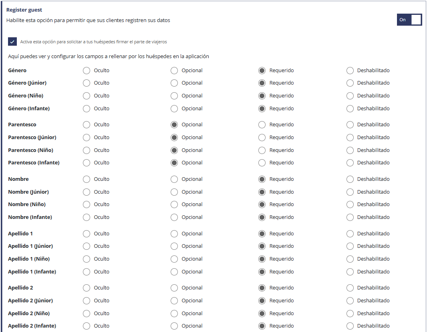Choose Deshabilitado for Parentesco (Niño)
The width and height of the screenshot is (427, 332).
350,150
